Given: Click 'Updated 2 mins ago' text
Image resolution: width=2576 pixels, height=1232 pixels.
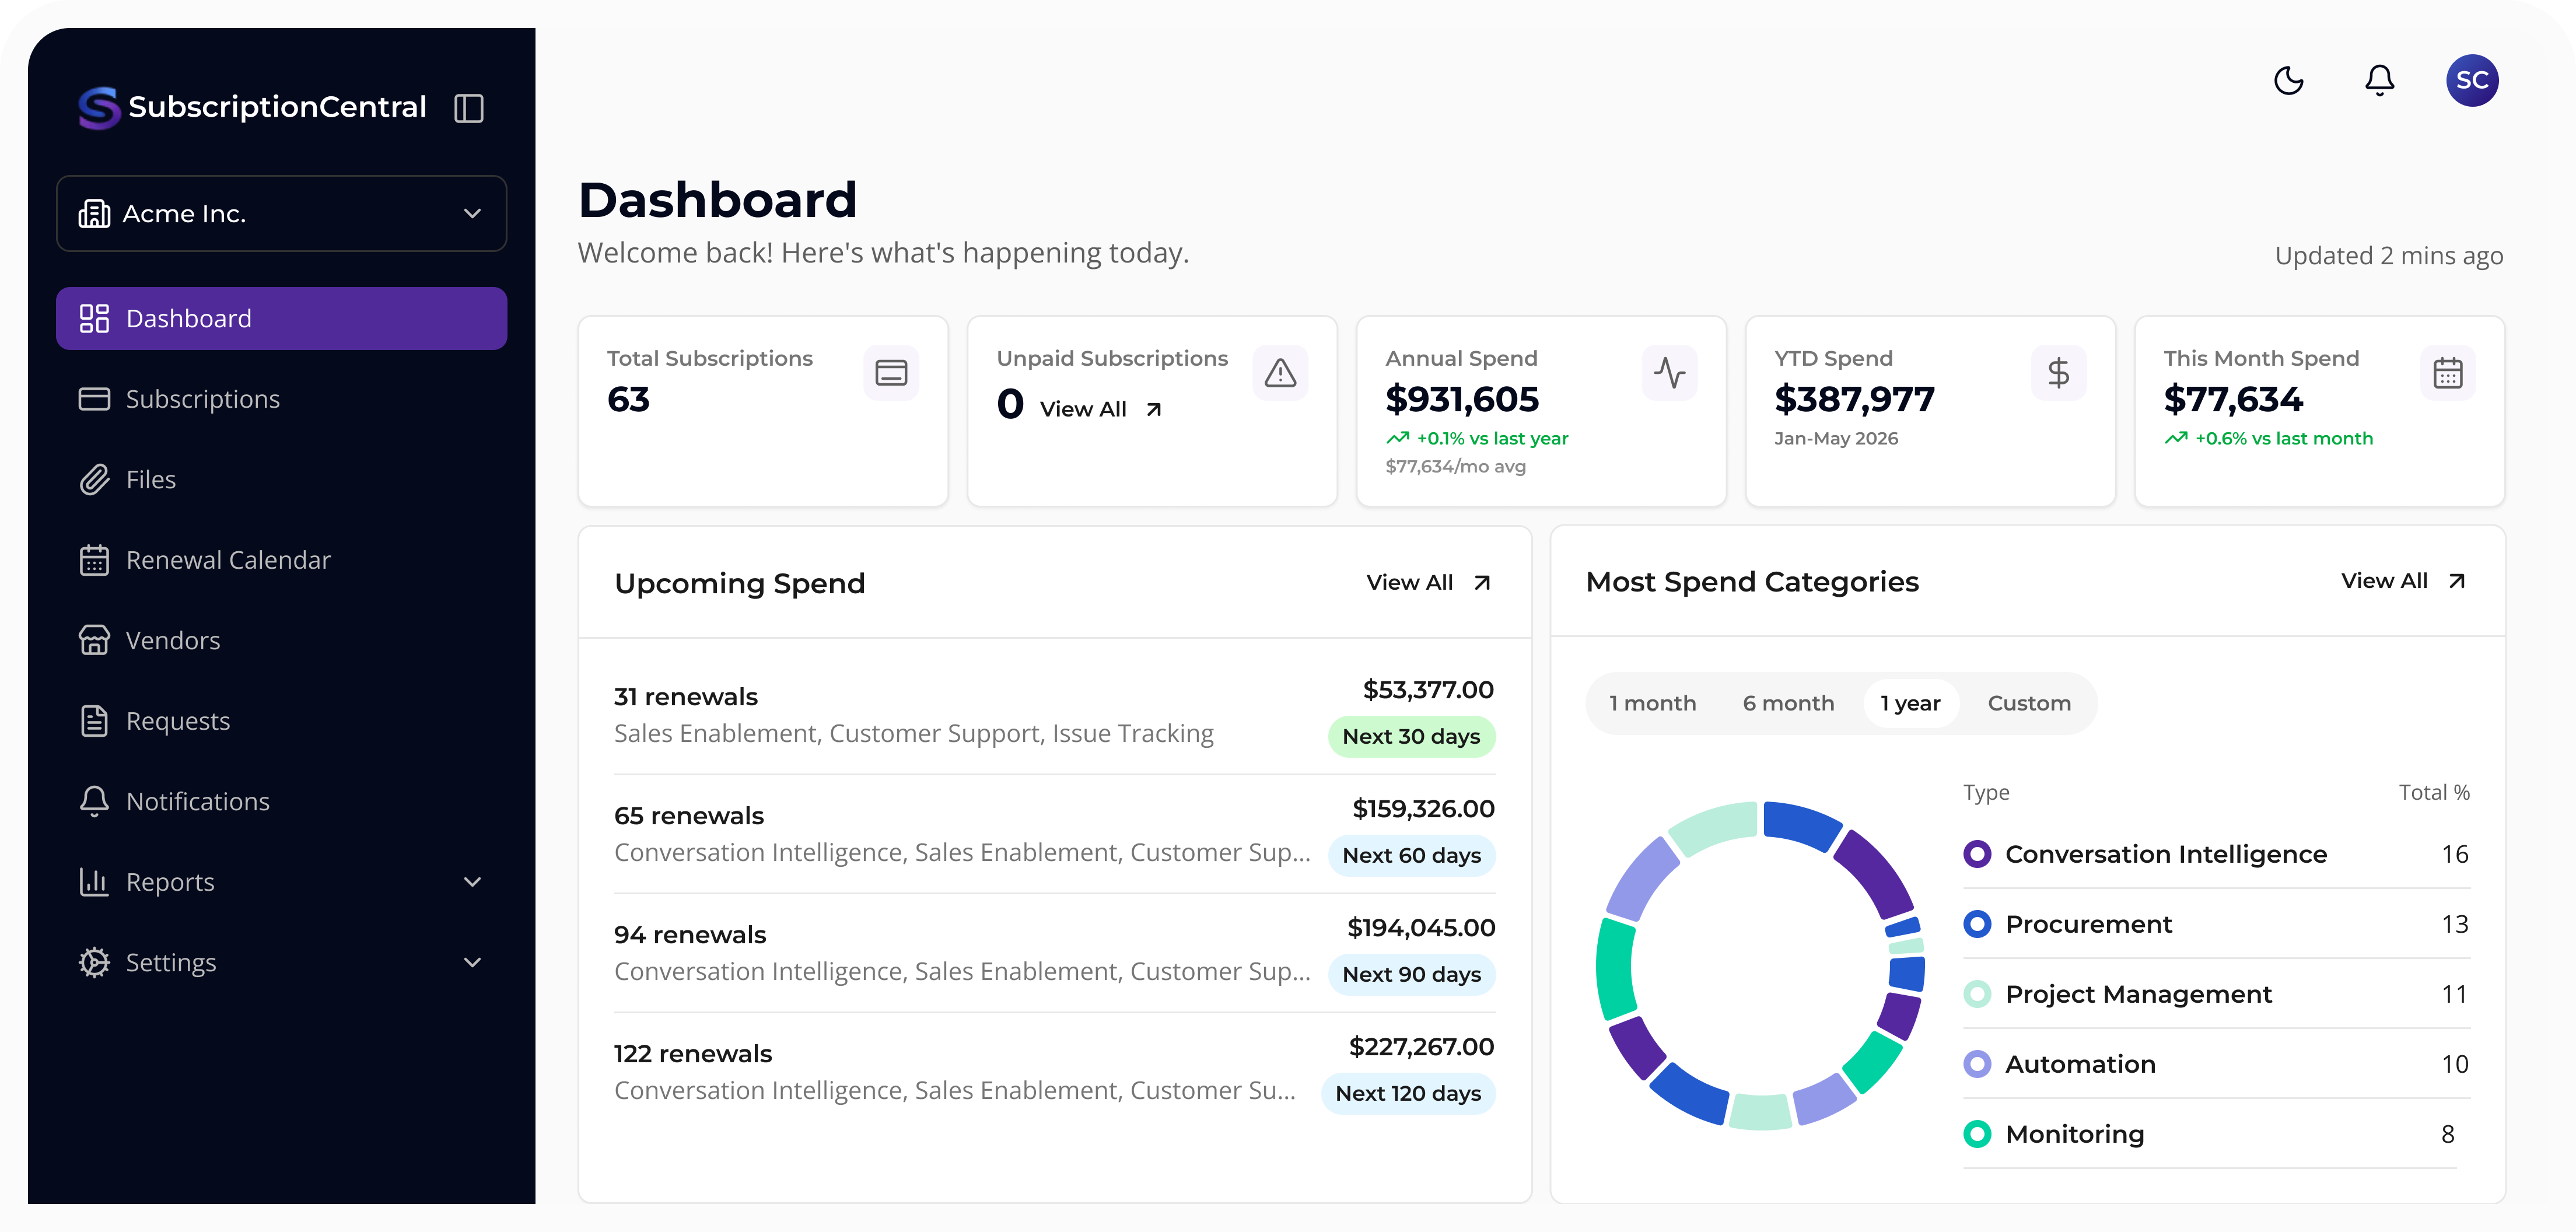Looking at the screenshot, I should [2388, 256].
